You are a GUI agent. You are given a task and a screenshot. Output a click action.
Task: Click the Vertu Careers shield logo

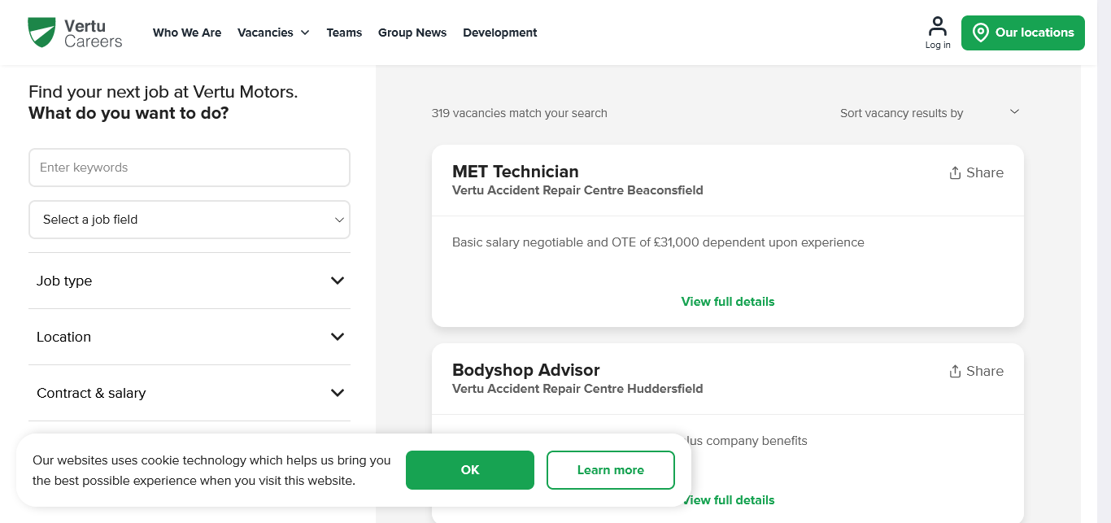pyautogui.click(x=41, y=33)
